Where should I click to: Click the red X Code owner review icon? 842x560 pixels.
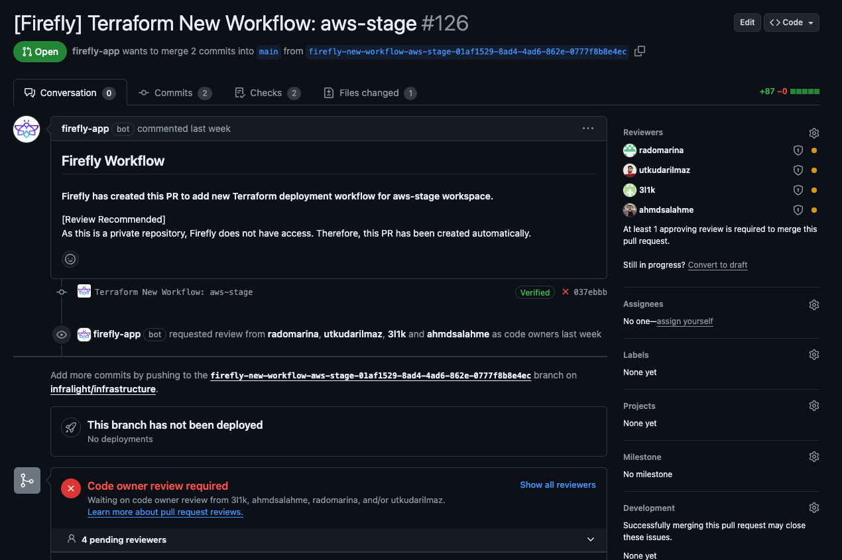click(71, 488)
